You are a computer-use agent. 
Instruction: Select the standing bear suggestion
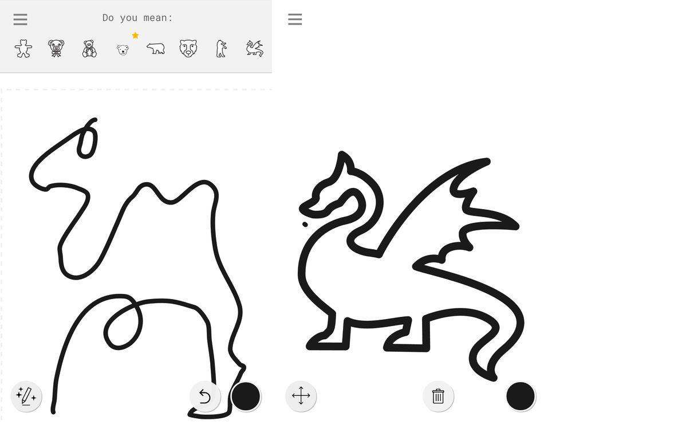[x=221, y=49]
